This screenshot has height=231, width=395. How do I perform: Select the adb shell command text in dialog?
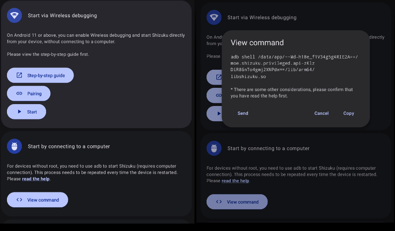(294, 66)
